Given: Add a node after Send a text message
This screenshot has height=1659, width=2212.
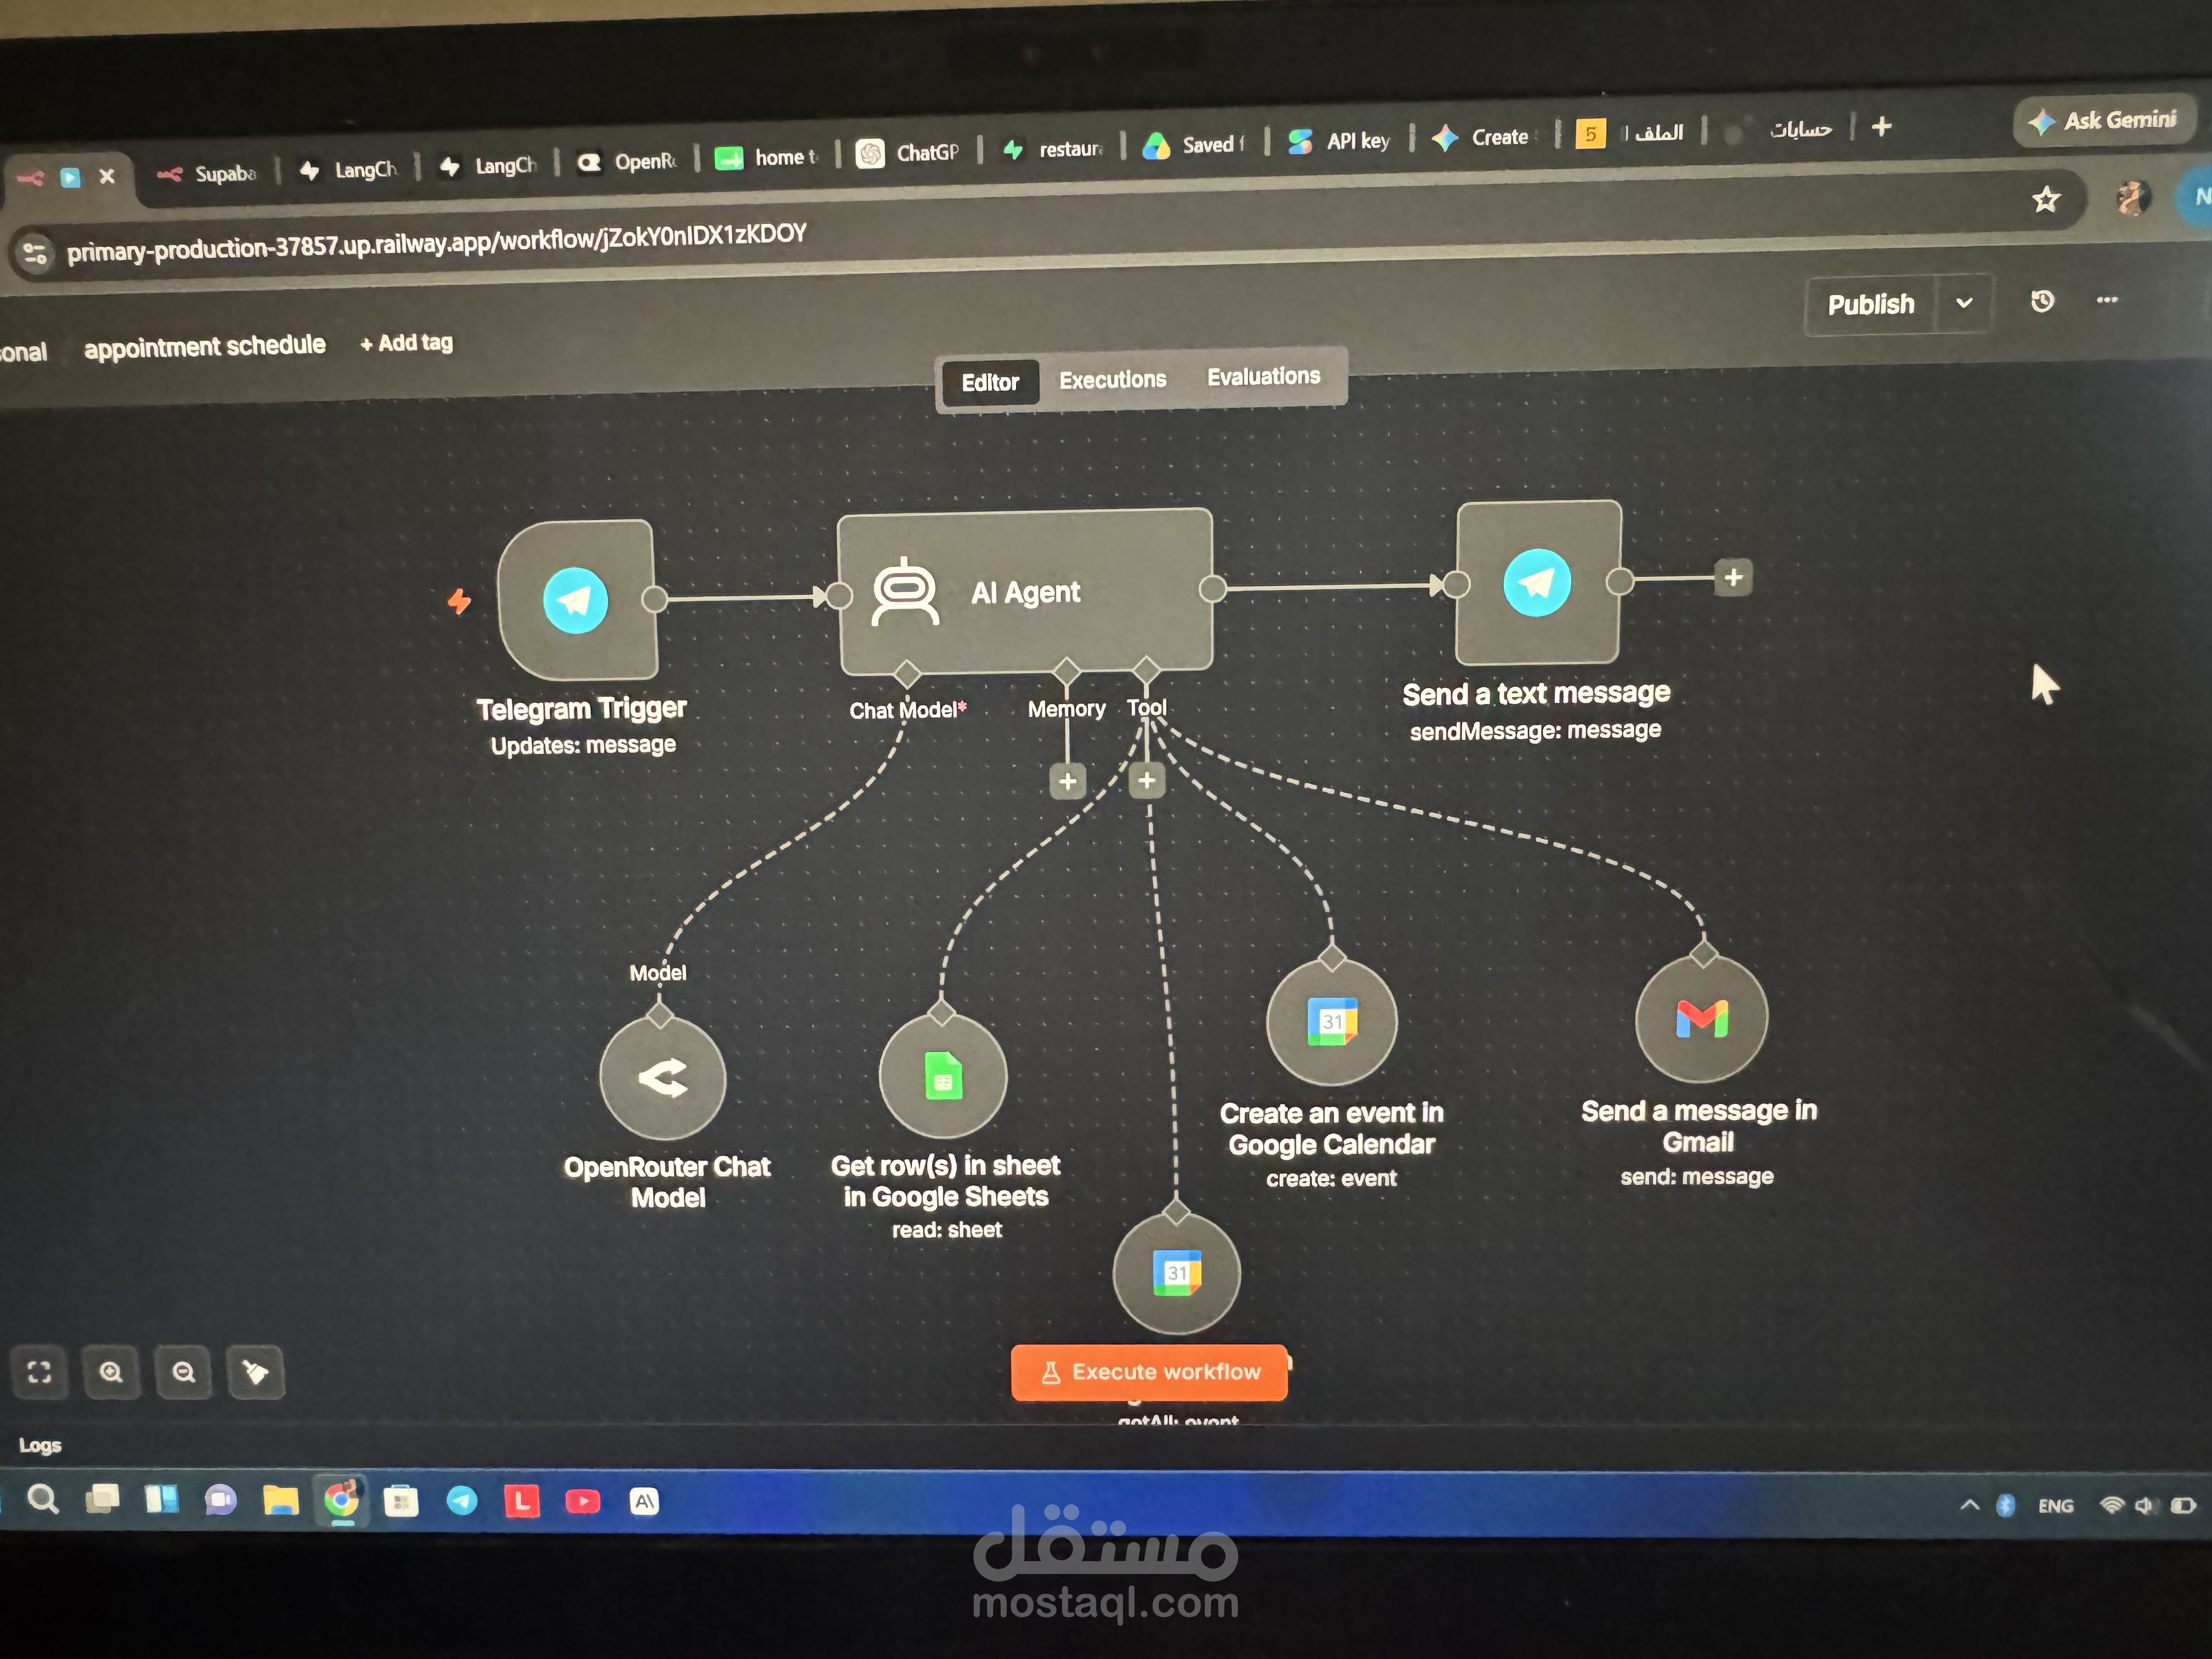Looking at the screenshot, I should pos(1734,577).
